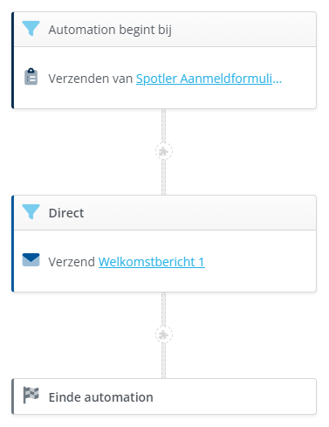Click the envelope icon beside Verzend
Image resolution: width=329 pixels, height=427 pixels.
(x=31, y=260)
